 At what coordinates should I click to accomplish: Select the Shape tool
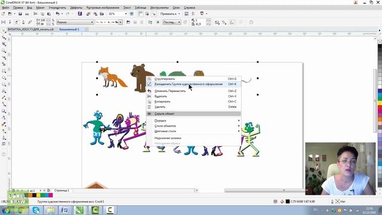[x=4, y=37]
